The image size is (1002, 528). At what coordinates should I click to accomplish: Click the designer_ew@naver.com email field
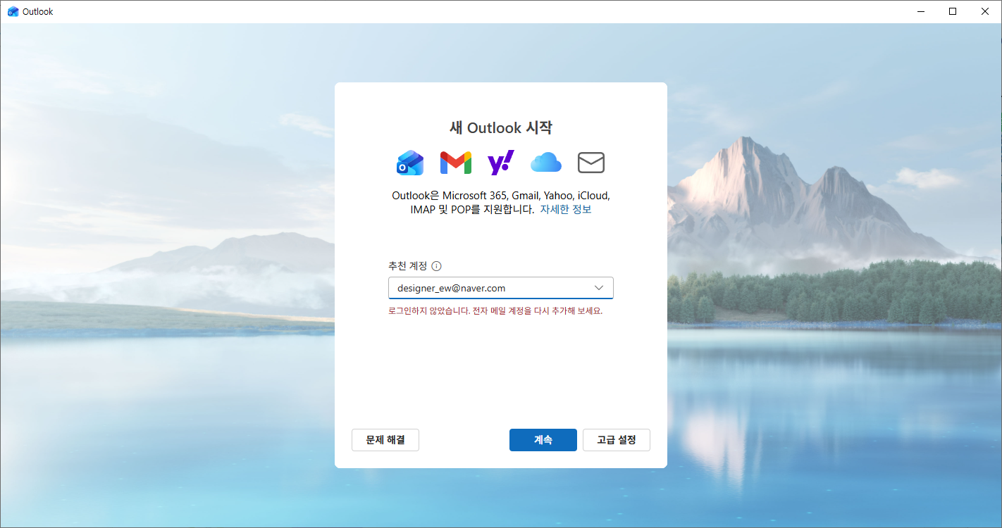point(501,288)
